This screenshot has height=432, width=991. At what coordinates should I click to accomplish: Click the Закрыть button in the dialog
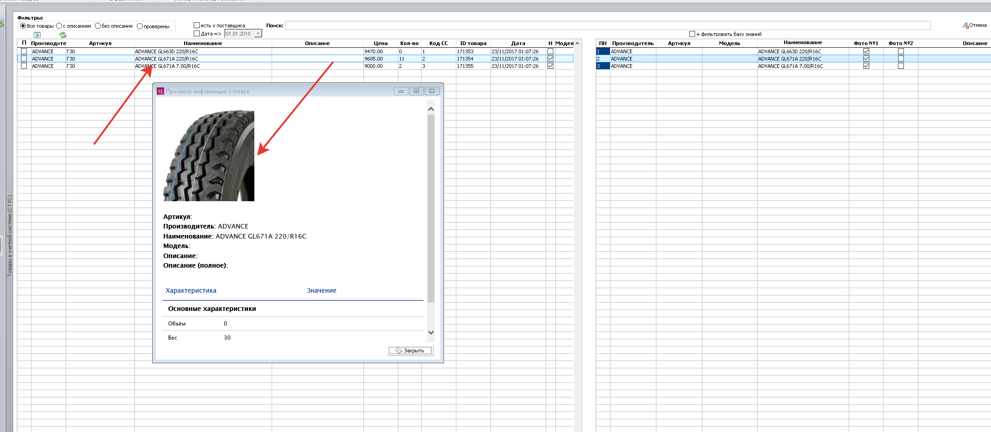tap(410, 351)
